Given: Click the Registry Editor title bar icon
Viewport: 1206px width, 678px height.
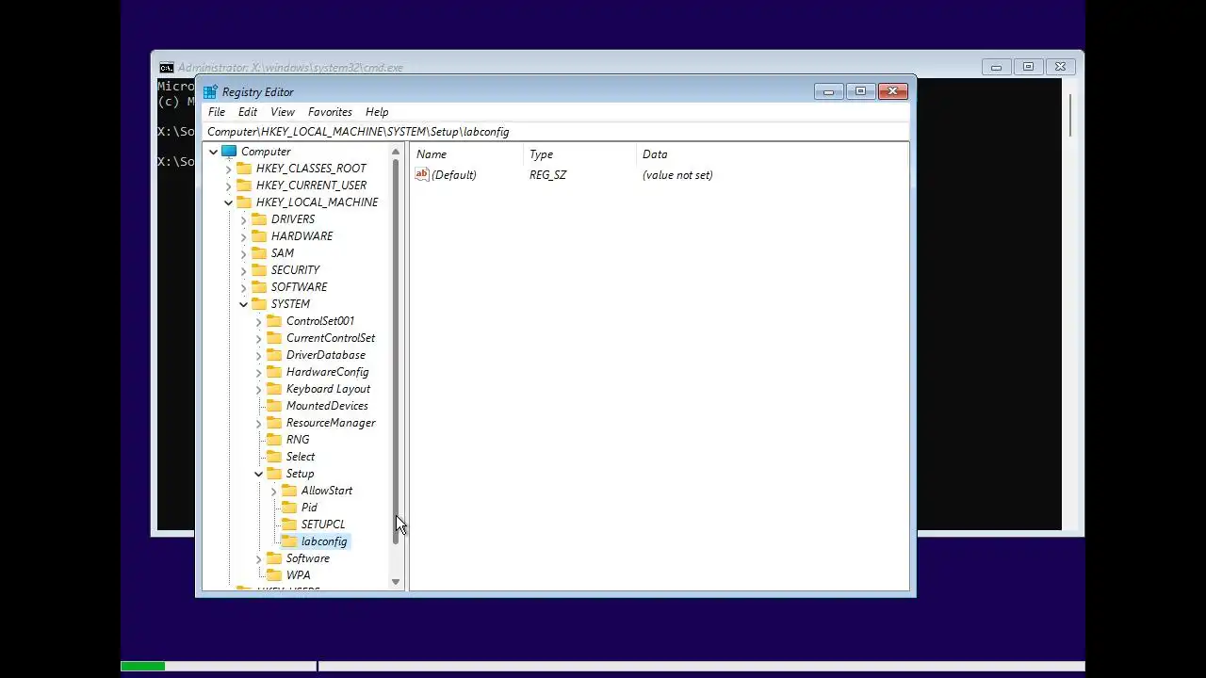Looking at the screenshot, I should click(210, 92).
